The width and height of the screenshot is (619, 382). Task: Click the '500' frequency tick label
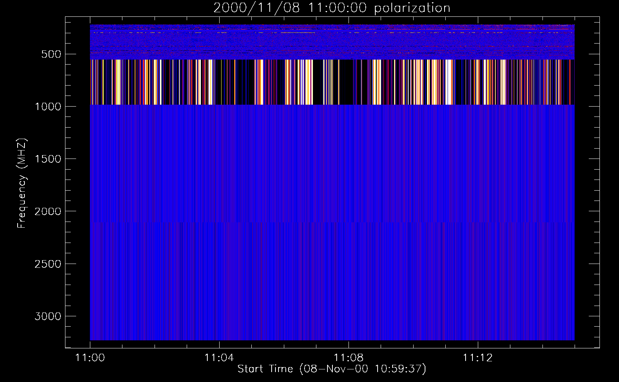[x=51, y=54]
